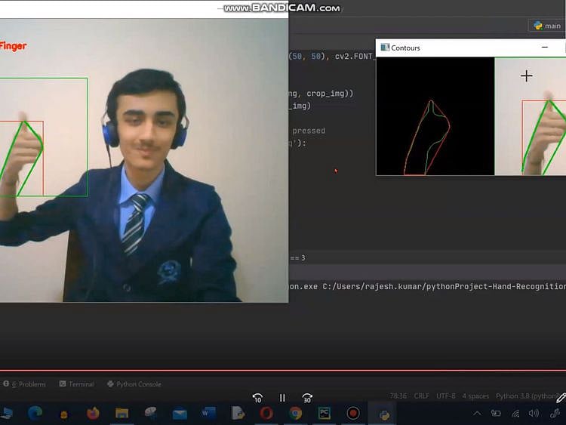Change the UTF-8 file encoding
Image resolution: width=566 pixels, height=425 pixels.
point(445,396)
